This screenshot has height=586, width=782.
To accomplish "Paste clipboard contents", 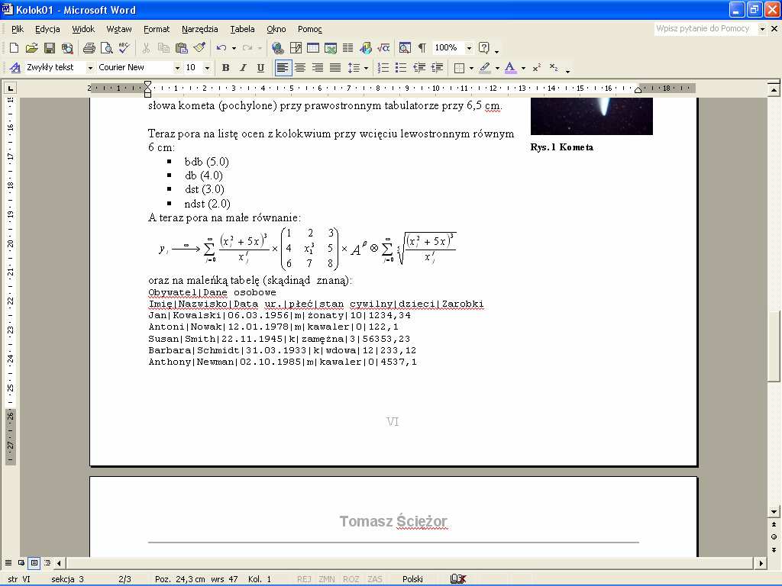I will click(x=182, y=48).
